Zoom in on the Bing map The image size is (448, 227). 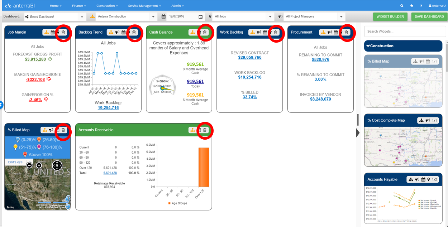point(39,165)
